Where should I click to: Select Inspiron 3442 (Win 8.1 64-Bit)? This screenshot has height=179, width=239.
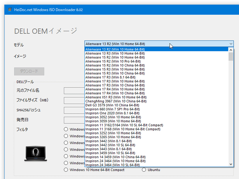[156, 141]
